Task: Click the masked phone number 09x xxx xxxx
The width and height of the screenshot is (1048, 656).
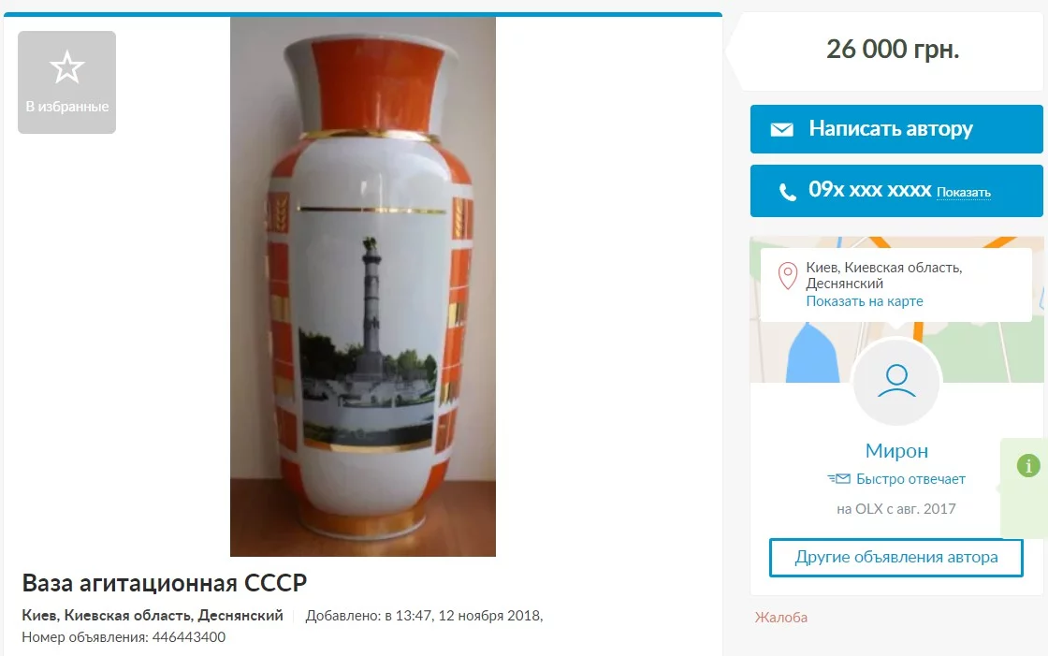Action: pyautogui.click(x=869, y=191)
